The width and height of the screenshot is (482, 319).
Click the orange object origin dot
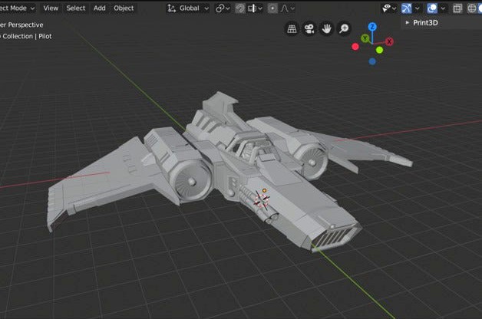(264, 191)
